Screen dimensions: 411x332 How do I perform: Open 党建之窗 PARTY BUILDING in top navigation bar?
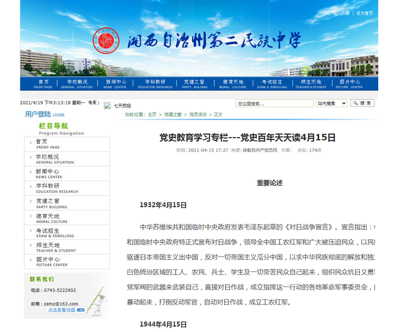pos(194,84)
